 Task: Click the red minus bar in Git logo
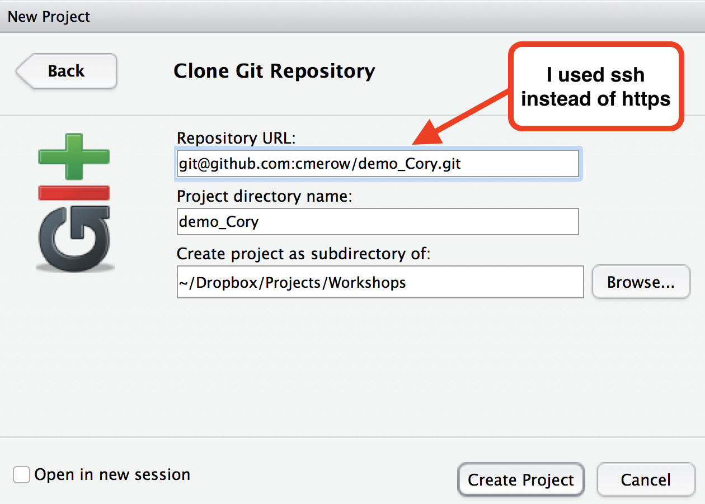click(x=74, y=193)
